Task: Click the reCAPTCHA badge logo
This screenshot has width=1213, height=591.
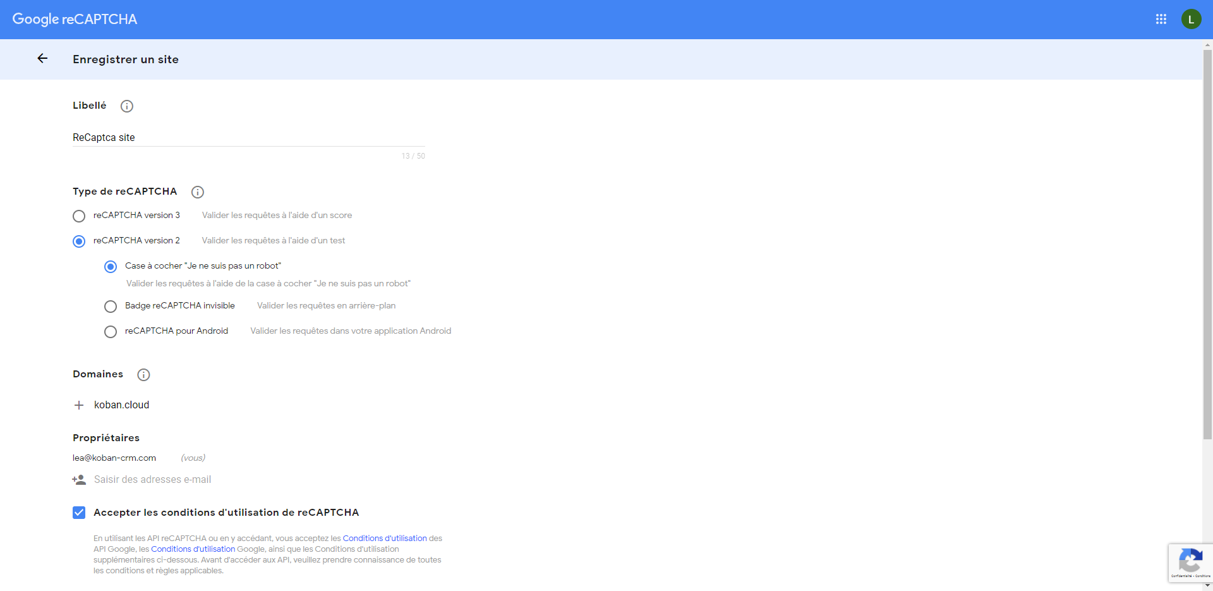Action: pos(1190,560)
